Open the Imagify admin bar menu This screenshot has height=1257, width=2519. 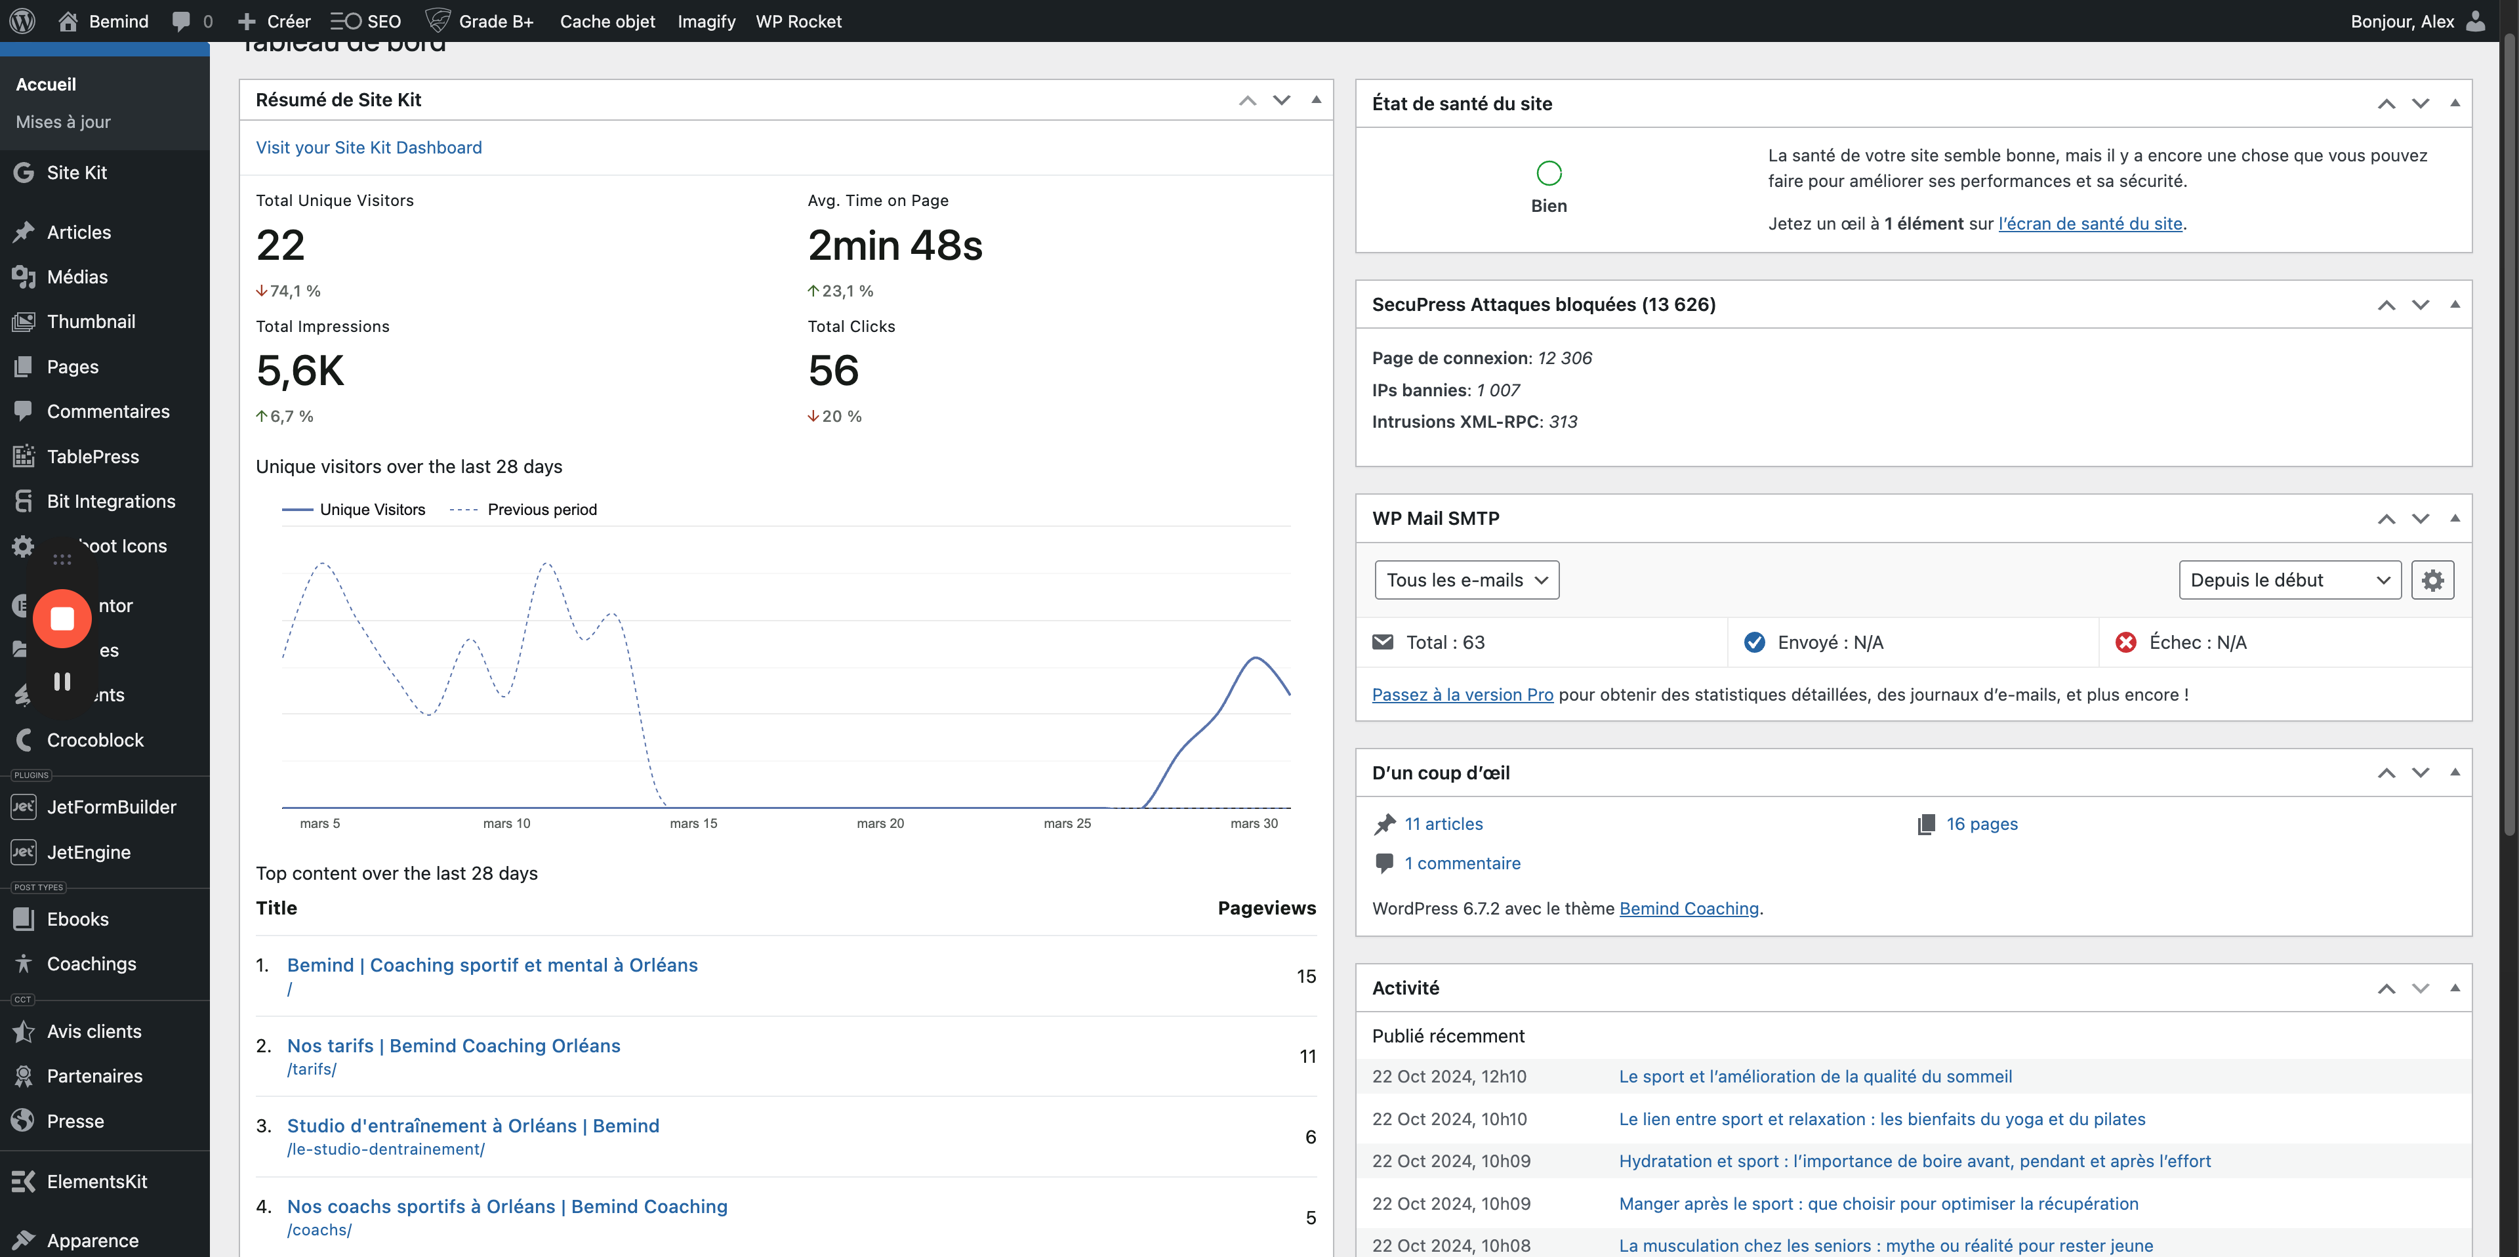point(706,20)
